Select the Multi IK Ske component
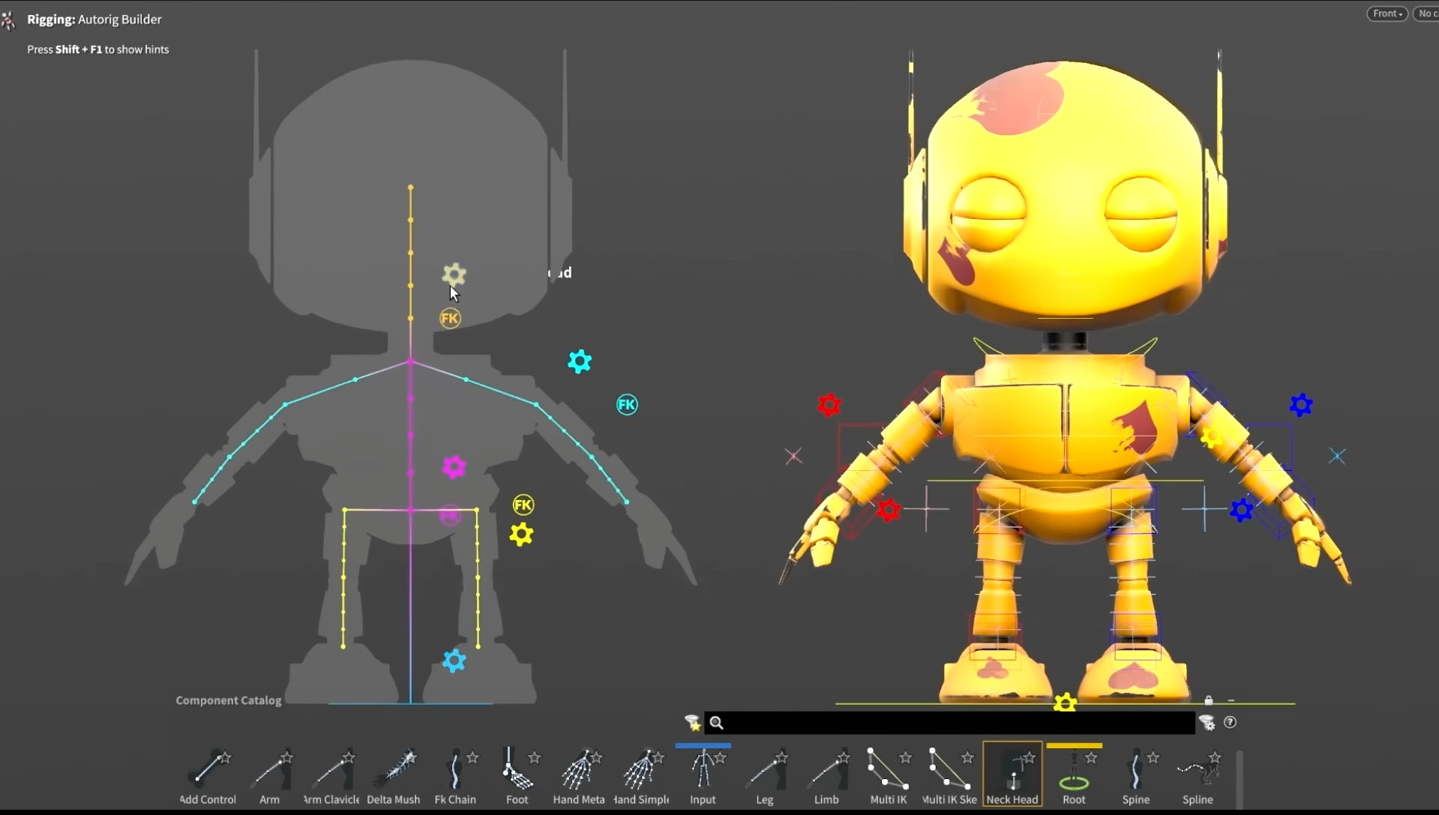Screen dimensions: 1439x815 pyautogui.click(x=950, y=777)
